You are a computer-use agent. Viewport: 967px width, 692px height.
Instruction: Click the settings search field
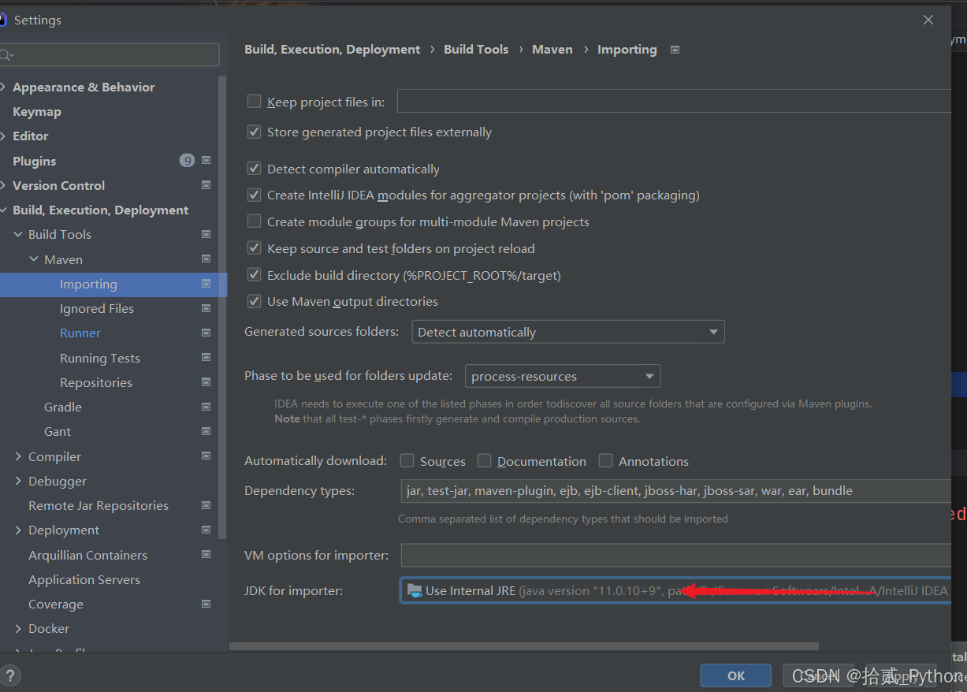(110, 55)
